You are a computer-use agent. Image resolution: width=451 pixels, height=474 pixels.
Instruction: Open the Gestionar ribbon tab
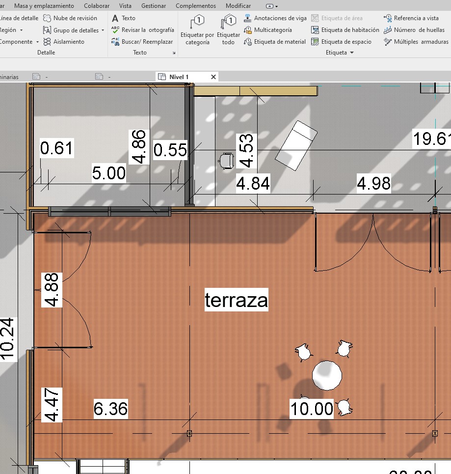coord(153,6)
